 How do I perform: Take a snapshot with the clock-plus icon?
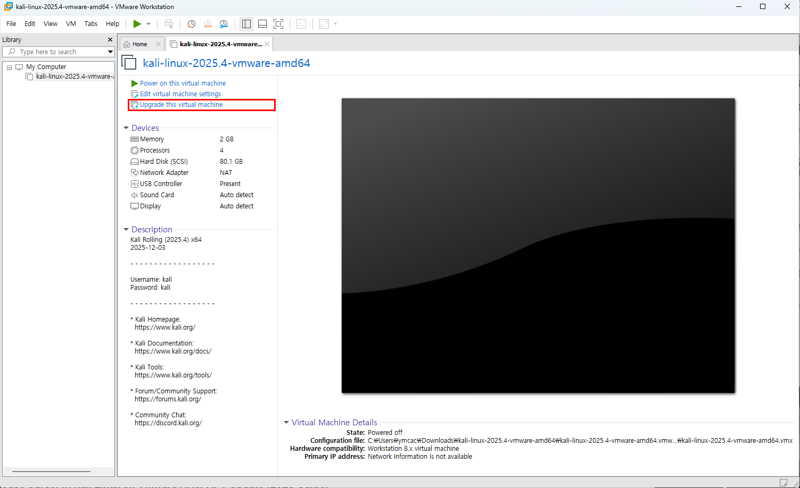(192, 24)
